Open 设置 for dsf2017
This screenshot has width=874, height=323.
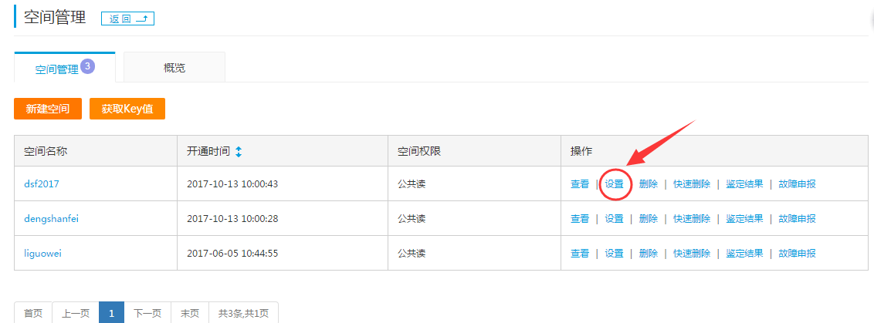[614, 184]
